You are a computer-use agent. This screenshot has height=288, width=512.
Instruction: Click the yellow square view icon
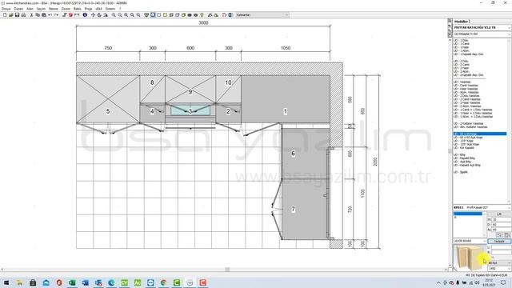166,15
